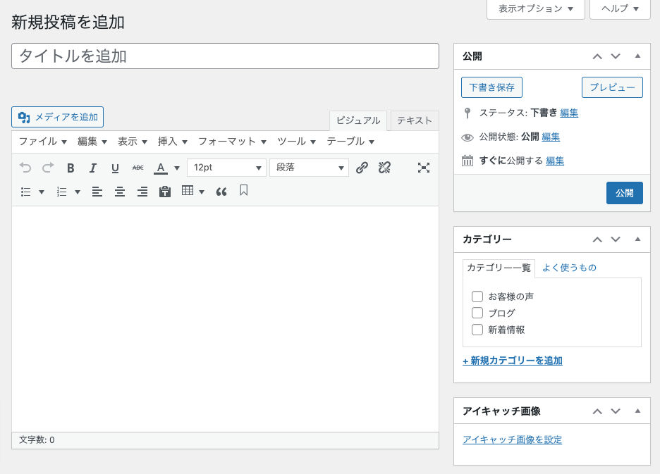Check the 新着情報 category

(477, 330)
